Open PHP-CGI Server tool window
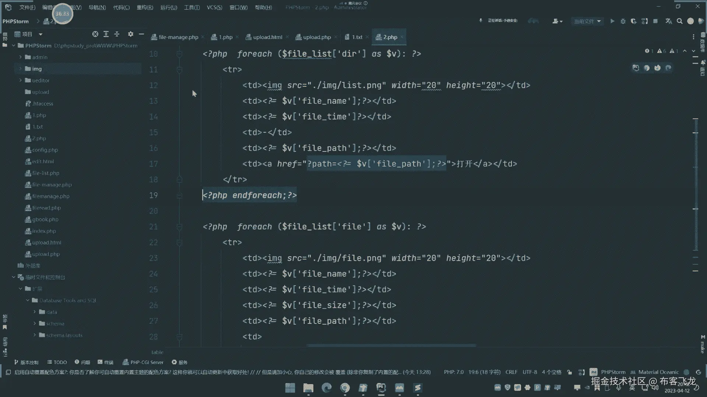Image resolution: width=707 pixels, height=397 pixels. point(143,362)
